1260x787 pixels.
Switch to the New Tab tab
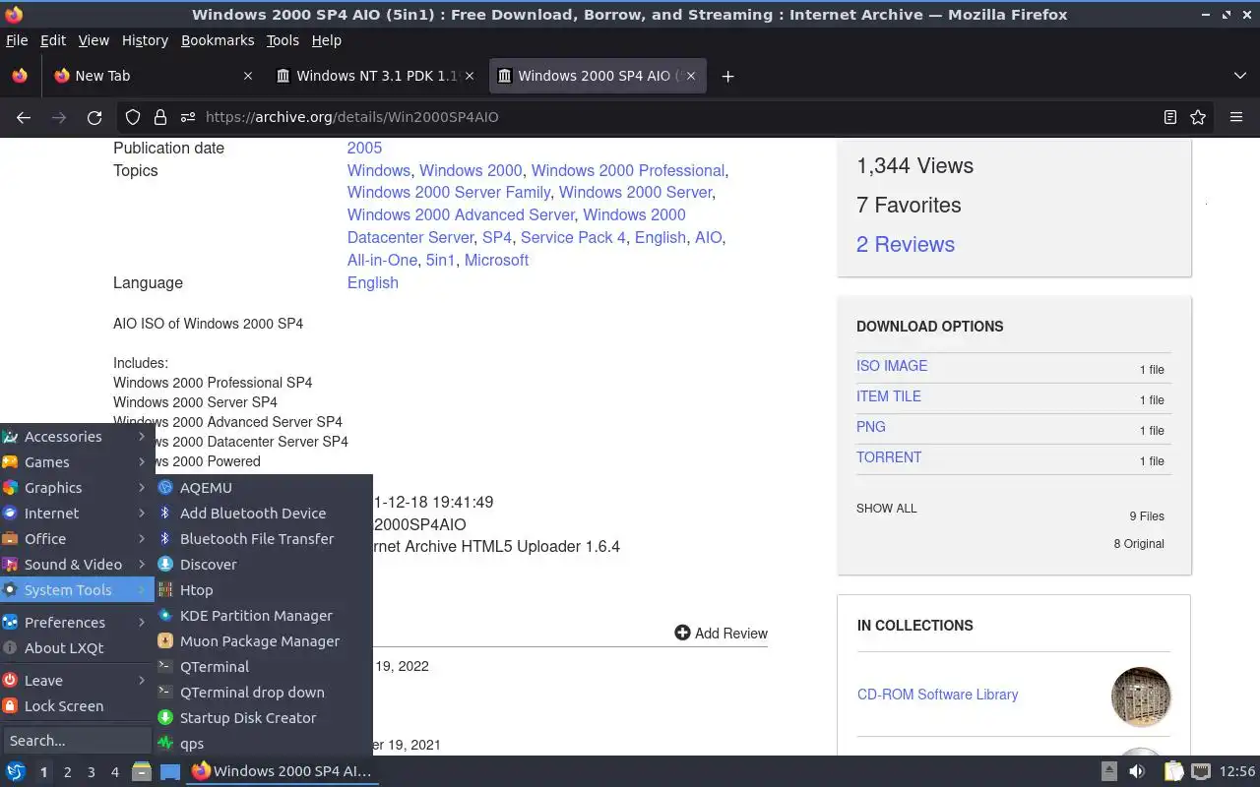pyautogui.click(x=153, y=76)
